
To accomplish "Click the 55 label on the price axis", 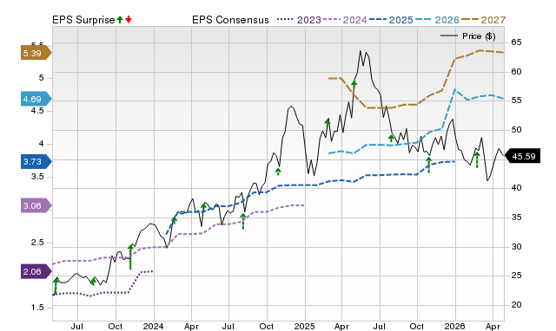I will tap(516, 101).
